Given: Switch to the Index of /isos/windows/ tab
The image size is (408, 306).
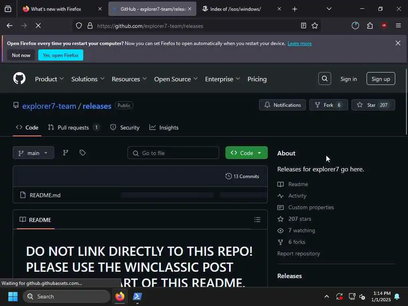Looking at the screenshot, I should [x=241, y=9].
